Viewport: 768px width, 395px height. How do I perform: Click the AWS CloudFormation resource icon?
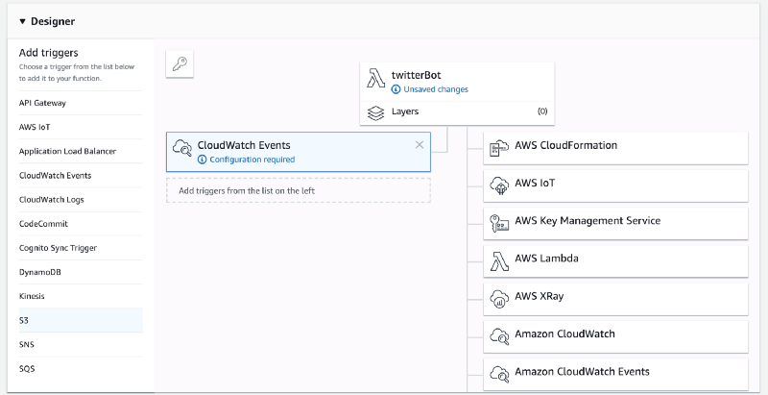[x=499, y=148]
